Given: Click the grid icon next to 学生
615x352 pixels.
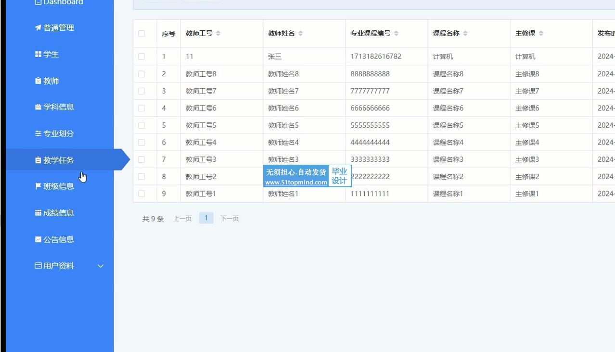Looking at the screenshot, I should click(38, 54).
